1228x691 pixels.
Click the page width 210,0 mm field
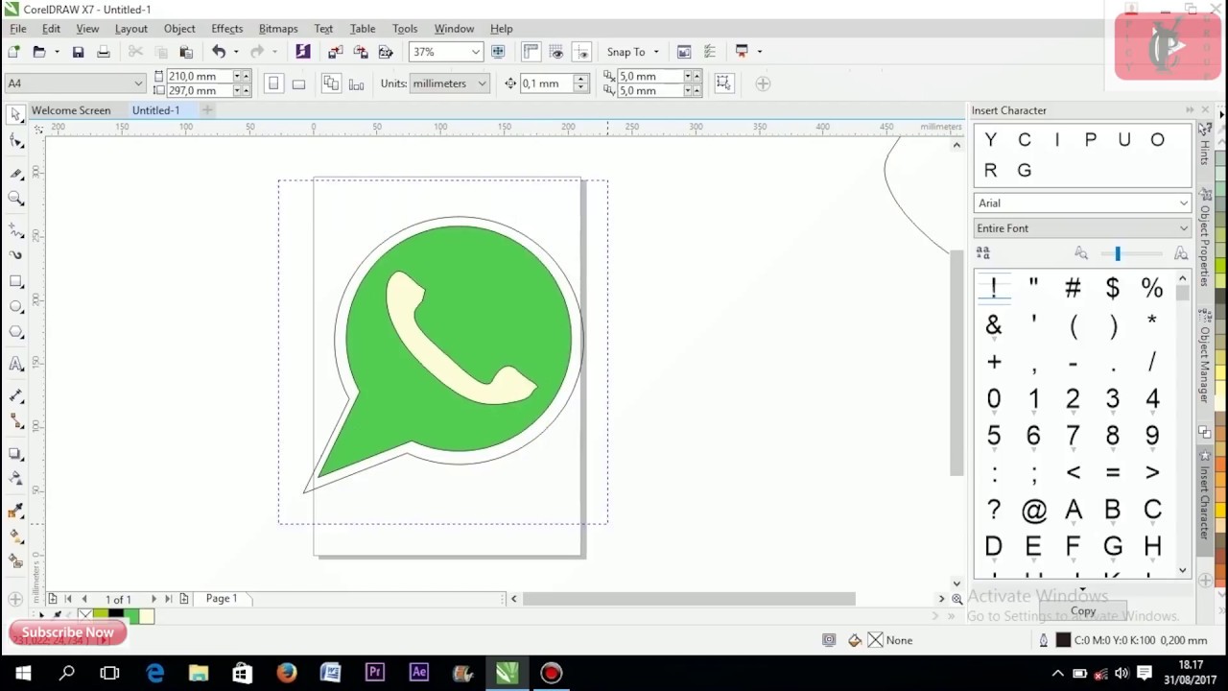pyautogui.click(x=199, y=76)
